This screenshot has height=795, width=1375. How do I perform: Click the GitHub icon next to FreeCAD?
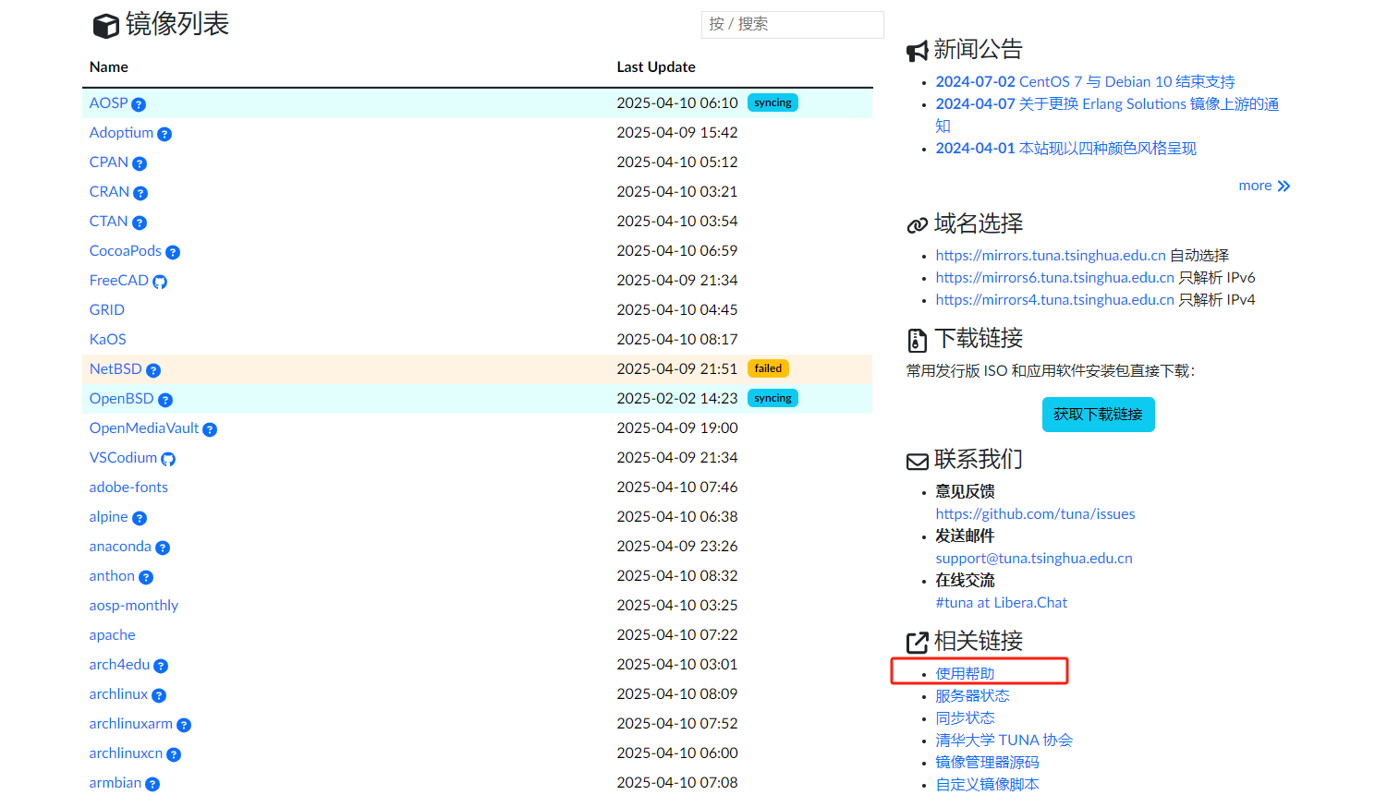click(160, 282)
